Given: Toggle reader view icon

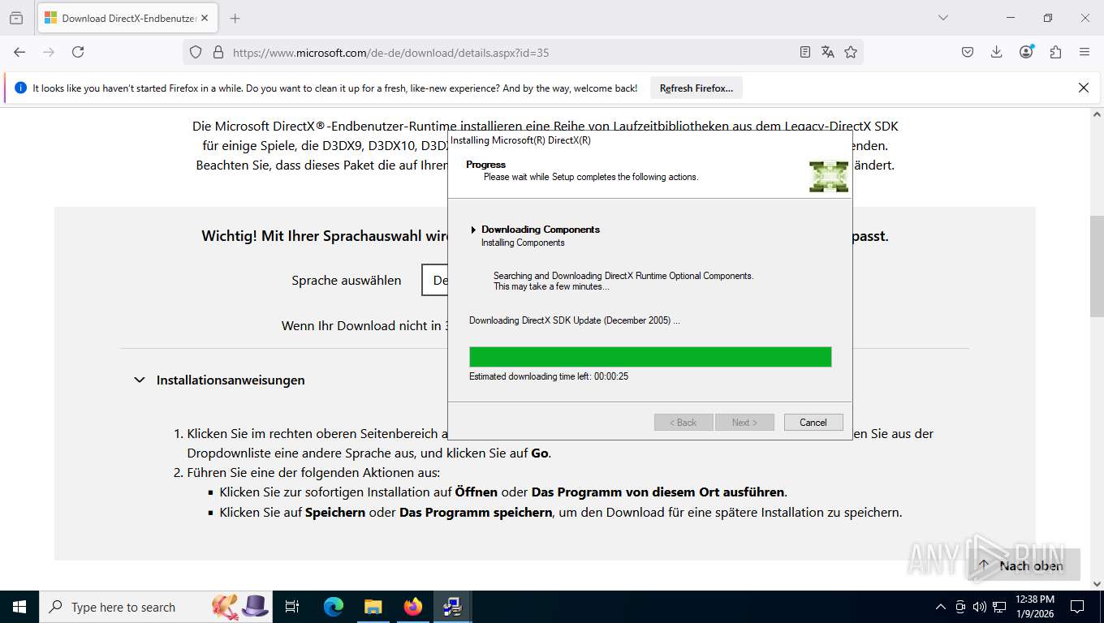Looking at the screenshot, I should (x=804, y=52).
